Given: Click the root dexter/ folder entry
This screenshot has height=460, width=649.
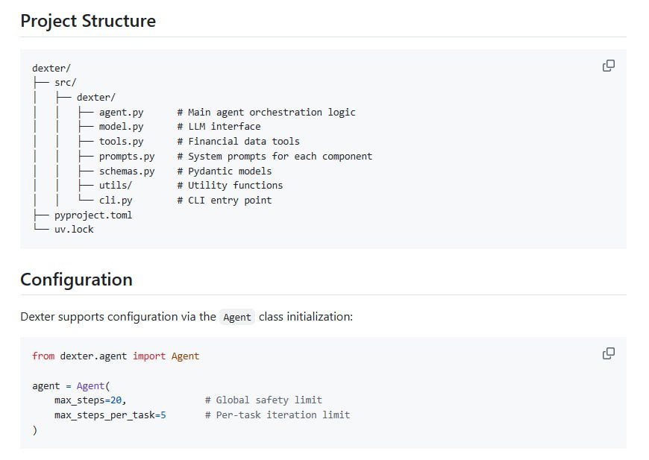Looking at the screenshot, I should pyautogui.click(x=51, y=68).
